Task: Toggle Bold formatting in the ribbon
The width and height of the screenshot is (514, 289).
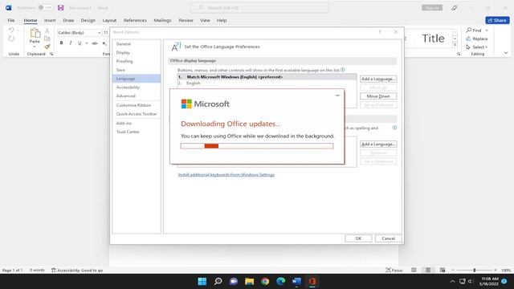Action: click(x=61, y=43)
